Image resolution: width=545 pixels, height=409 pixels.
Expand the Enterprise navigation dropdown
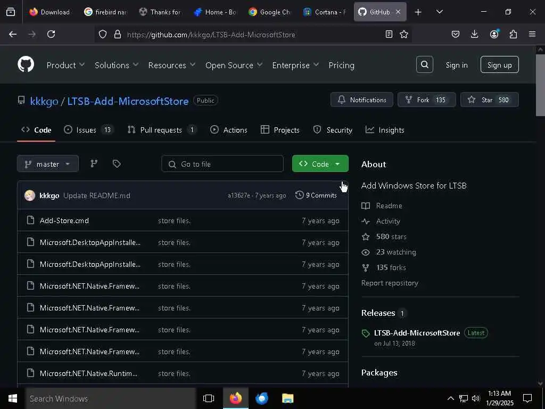(295, 65)
